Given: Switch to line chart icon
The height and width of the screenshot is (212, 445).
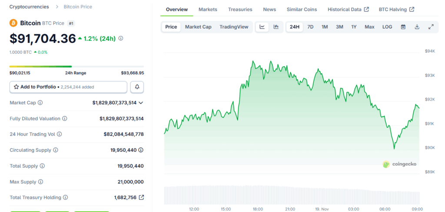Looking at the screenshot, I should coord(262,27).
